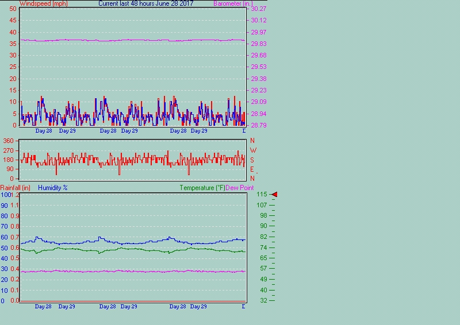Click the Temperature (°F) legend label
Image resolution: width=460 pixels, height=325 pixels.
(202, 188)
